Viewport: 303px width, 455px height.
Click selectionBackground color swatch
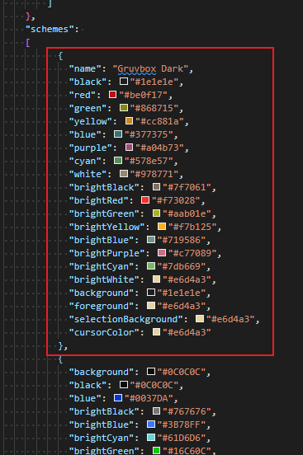coord(200,319)
